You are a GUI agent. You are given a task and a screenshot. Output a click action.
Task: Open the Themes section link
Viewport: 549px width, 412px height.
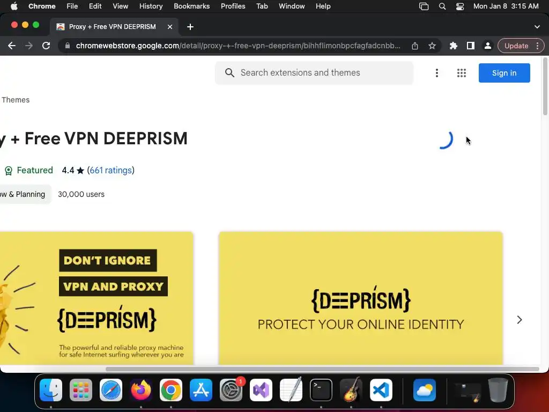(x=16, y=100)
